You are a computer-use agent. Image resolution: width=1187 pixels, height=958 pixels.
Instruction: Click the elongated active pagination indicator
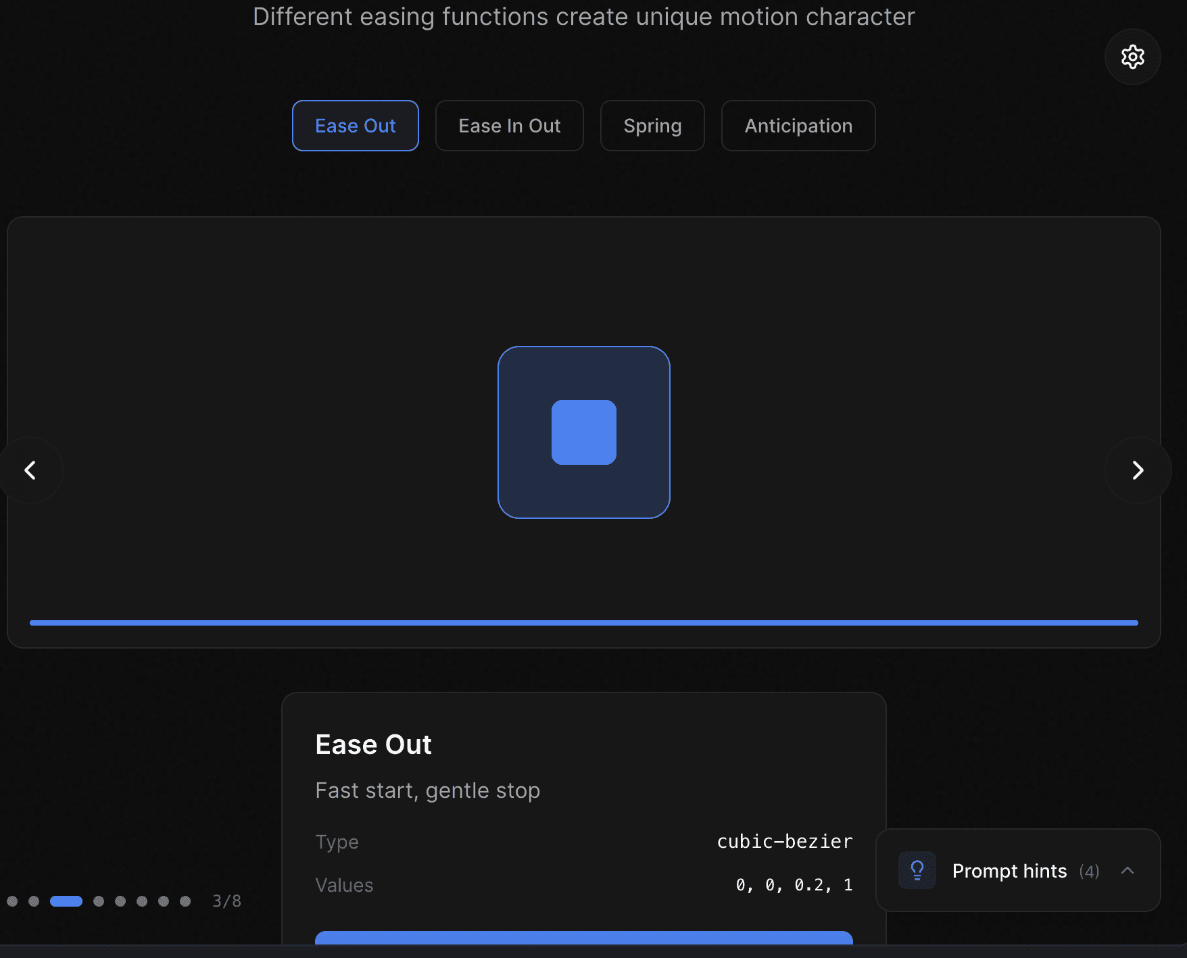[x=66, y=901]
